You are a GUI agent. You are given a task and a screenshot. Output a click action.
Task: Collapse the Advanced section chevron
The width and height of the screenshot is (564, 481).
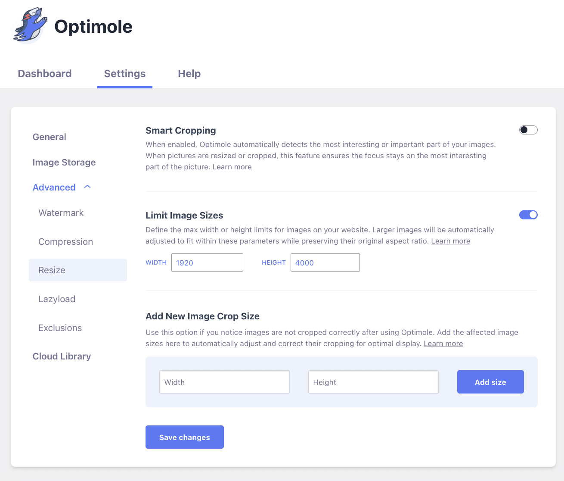pos(87,187)
